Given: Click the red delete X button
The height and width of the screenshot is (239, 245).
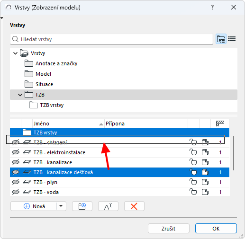Looking at the screenshot, I should [134, 206].
